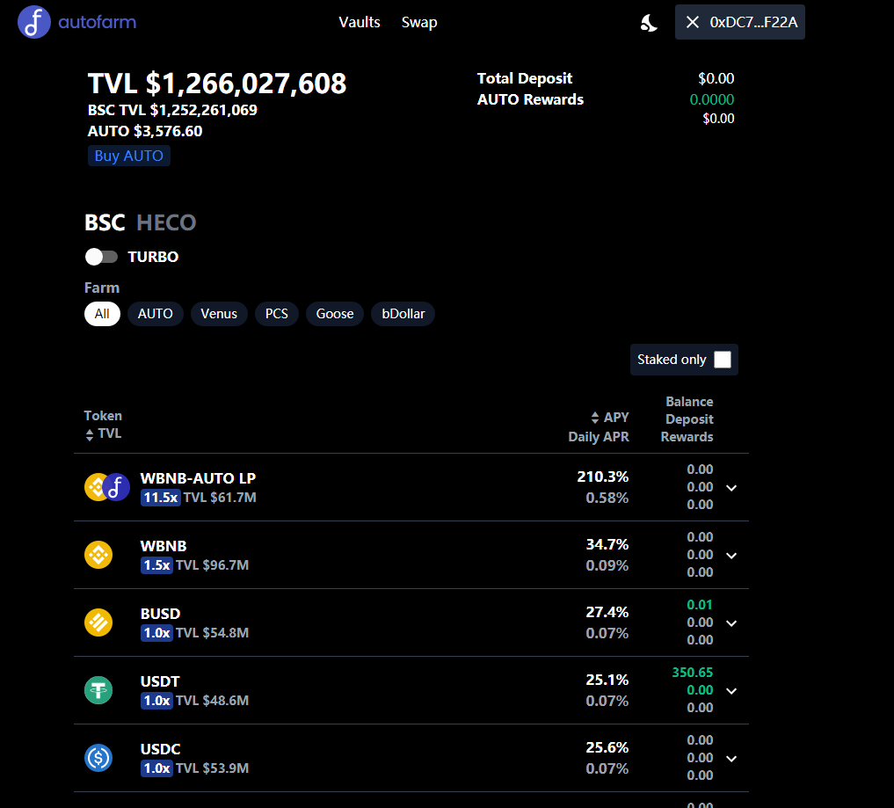
Task: Click the 11.5x multiplier badge
Action: pos(161,498)
